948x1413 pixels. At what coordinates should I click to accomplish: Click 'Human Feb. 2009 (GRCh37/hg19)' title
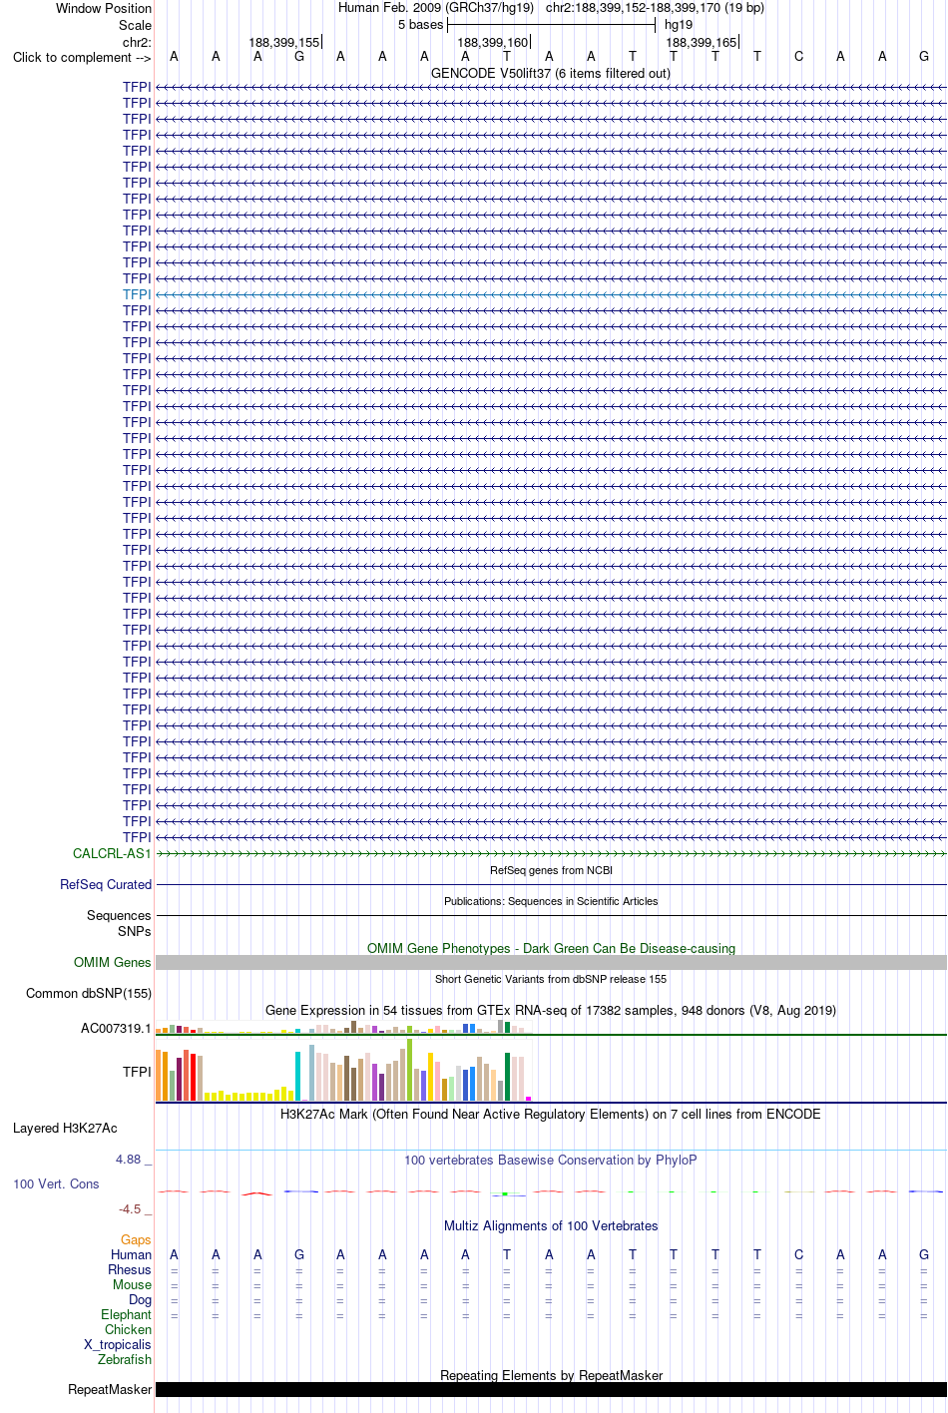pos(436,8)
